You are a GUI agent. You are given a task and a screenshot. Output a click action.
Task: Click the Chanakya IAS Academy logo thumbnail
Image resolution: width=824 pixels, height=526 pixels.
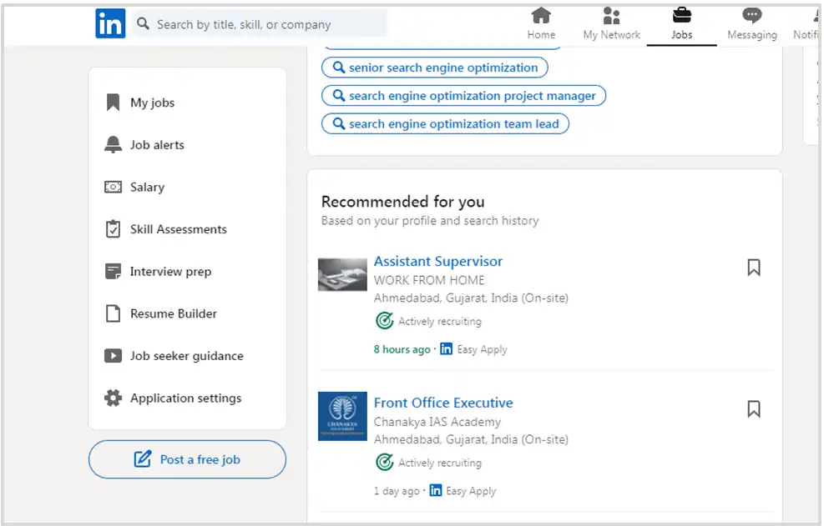(342, 416)
